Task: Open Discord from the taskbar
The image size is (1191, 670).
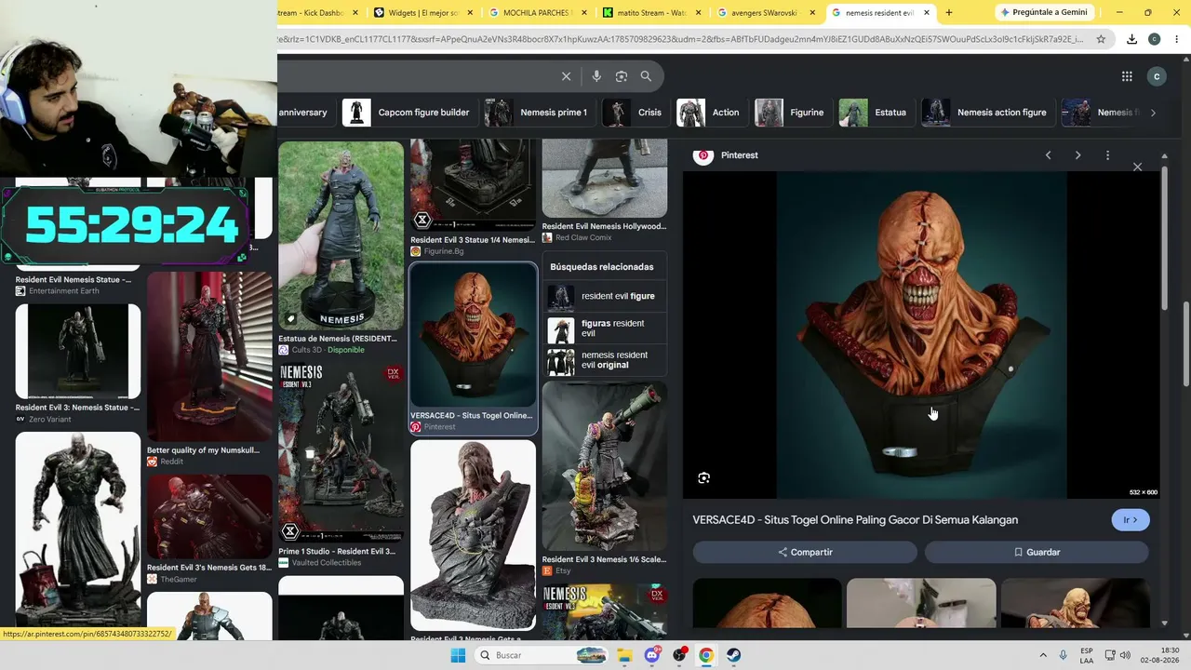Action: (652, 655)
